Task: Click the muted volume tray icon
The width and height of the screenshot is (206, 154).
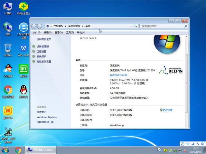Action: click(184, 150)
